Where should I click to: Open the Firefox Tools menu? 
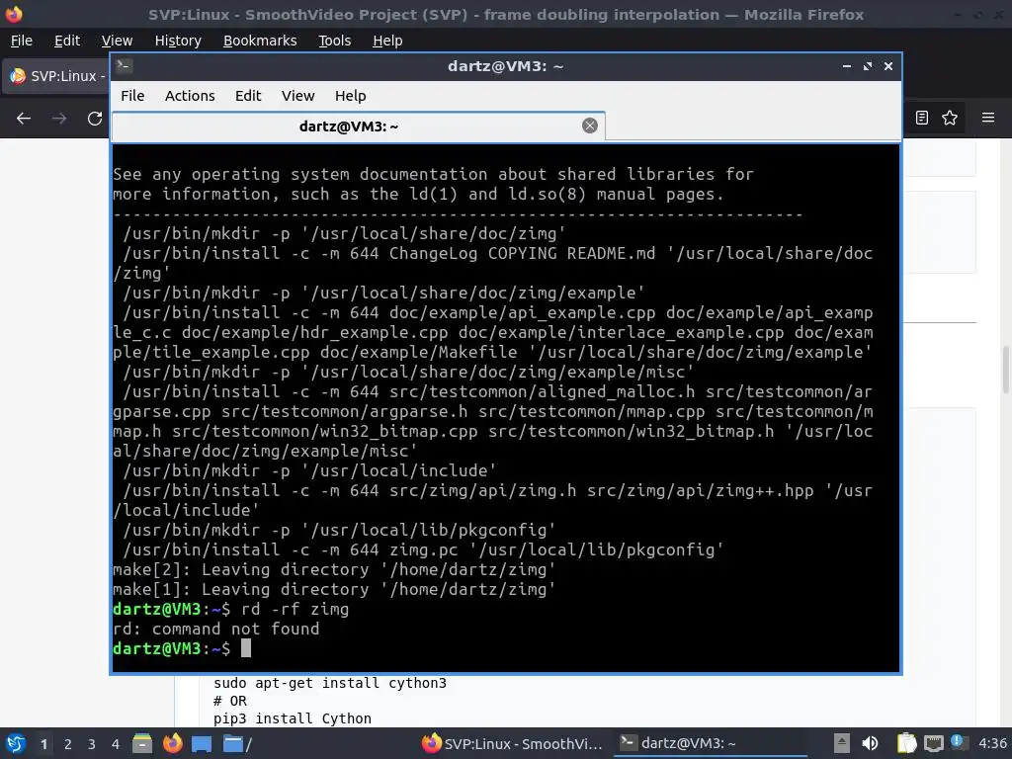click(334, 41)
